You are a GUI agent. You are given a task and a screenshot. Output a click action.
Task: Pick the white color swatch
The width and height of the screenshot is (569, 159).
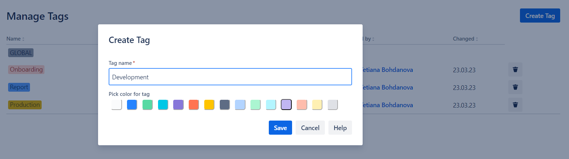pos(116,105)
